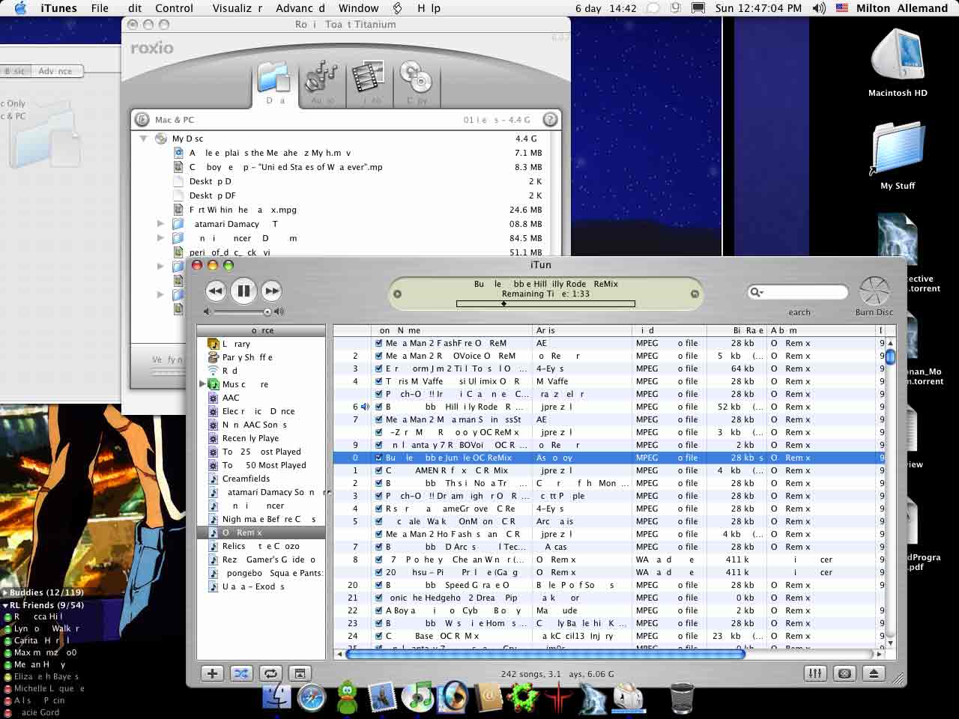Viewport: 959px width, 719px height.
Task: Add a new playlist with plus button
Action: pos(213,673)
